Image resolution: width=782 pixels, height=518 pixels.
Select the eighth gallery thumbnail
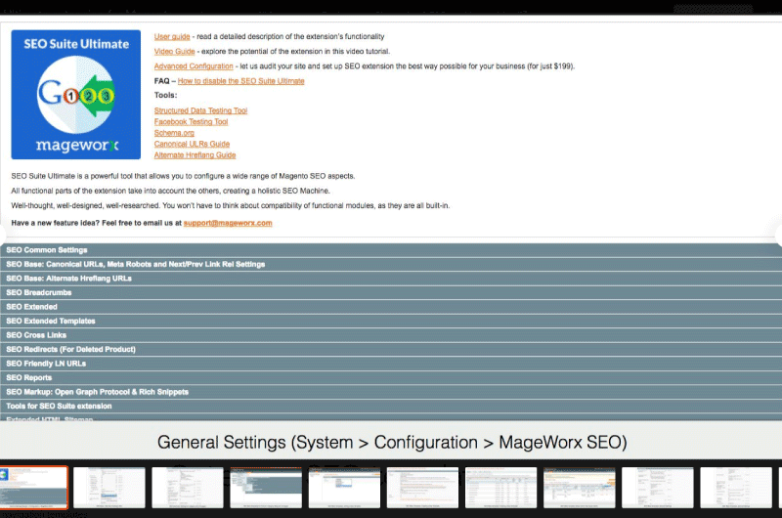tap(579, 488)
